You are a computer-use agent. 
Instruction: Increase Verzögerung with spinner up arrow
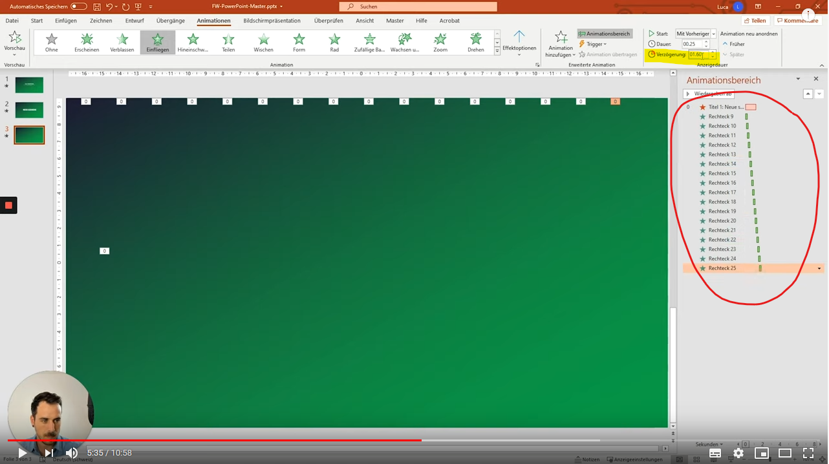coord(713,52)
